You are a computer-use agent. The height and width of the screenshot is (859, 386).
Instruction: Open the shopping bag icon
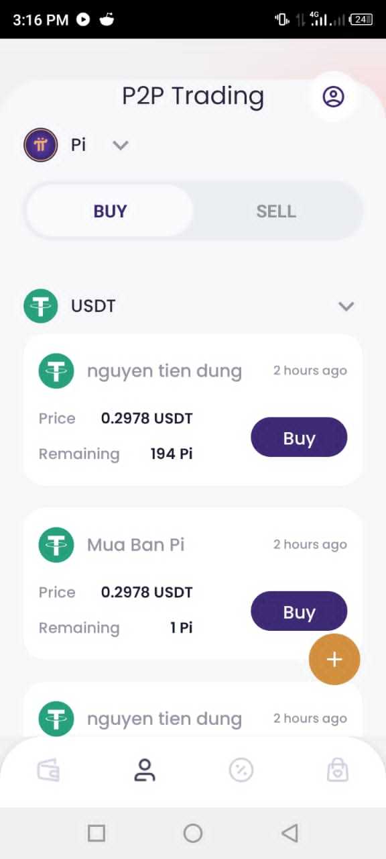pos(338,770)
